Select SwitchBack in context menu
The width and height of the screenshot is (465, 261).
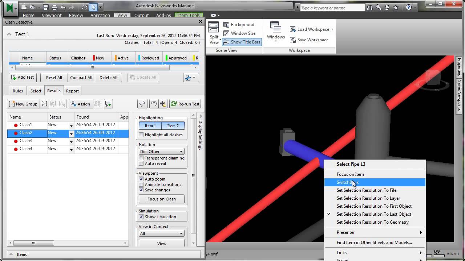375,182
